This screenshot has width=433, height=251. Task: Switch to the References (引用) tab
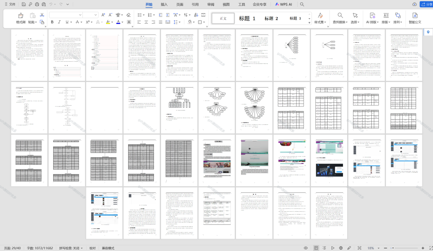195,4
